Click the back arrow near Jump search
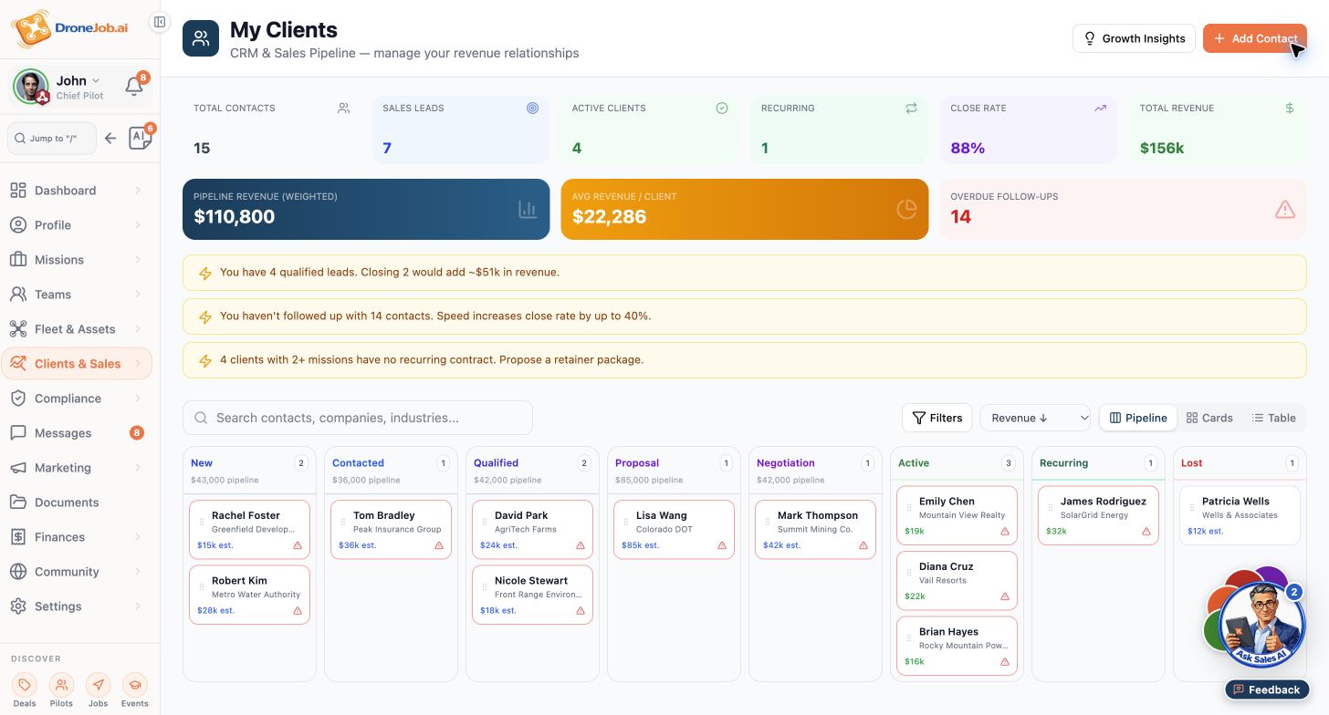The height and width of the screenshot is (715, 1329). click(110, 139)
